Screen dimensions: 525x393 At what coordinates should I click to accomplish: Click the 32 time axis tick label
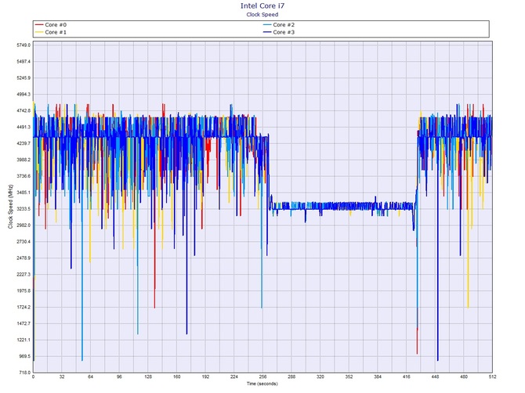point(62,377)
